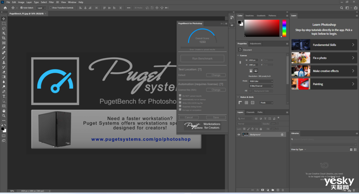Pick a hue on the color spectrum strip
This screenshot has height=194, width=359.
point(284,28)
